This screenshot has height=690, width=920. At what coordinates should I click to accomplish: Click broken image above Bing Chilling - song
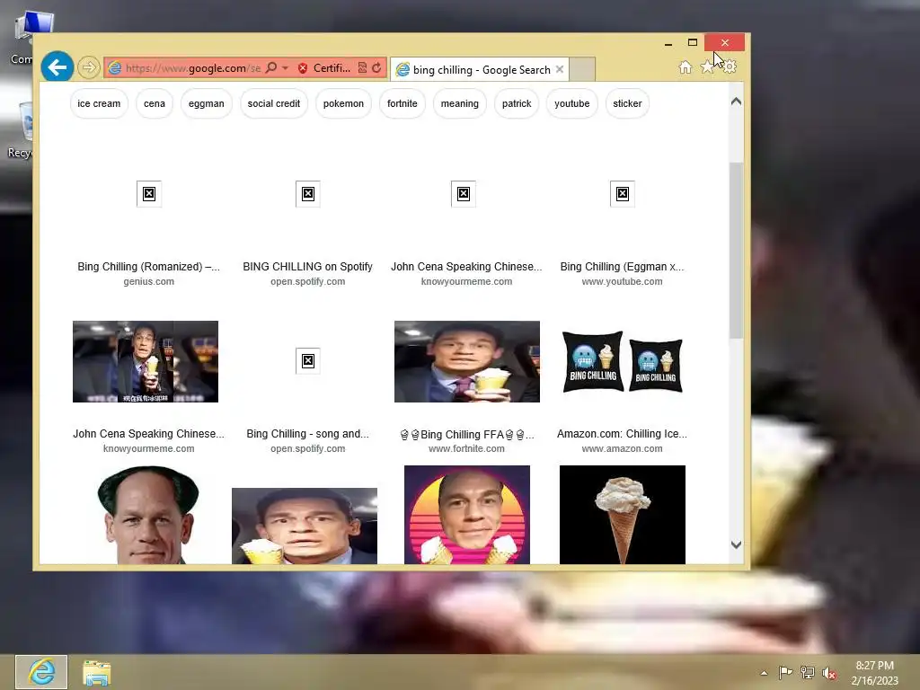click(x=308, y=361)
